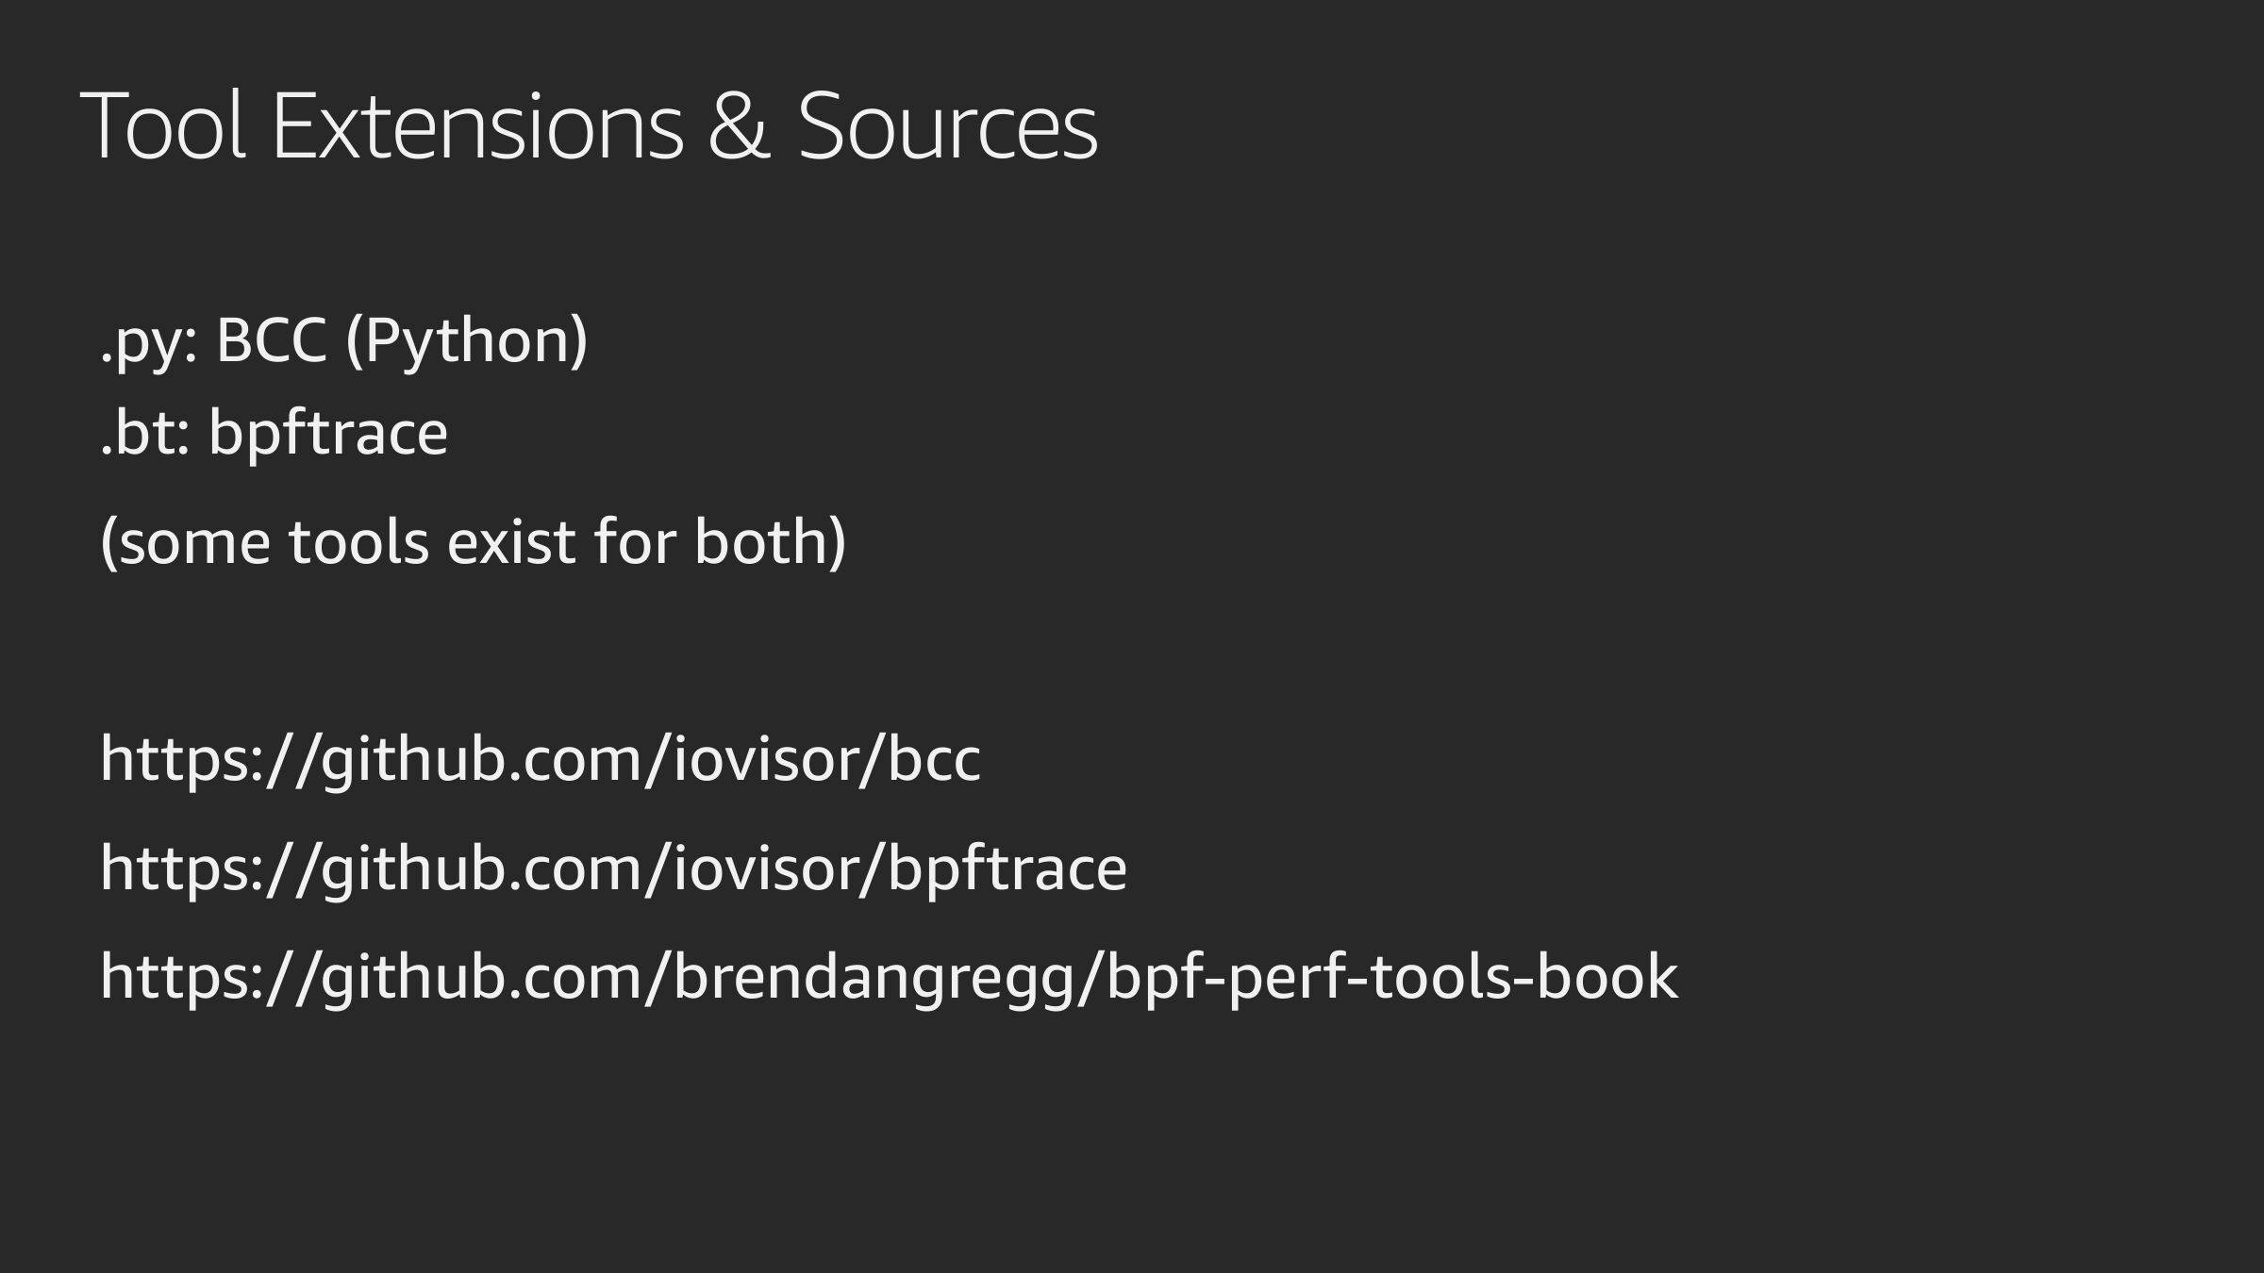Viewport: 2264px width, 1273px height.
Task: Click the word "Sources" in the title
Action: click(x=947, y=125)
